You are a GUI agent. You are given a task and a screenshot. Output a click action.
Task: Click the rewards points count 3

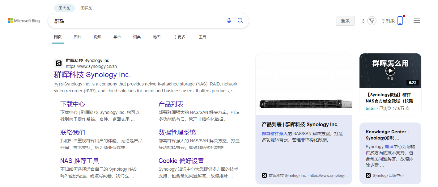click(363, 21)
